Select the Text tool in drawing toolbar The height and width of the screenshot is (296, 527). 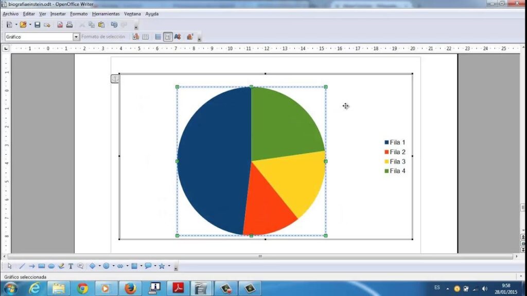71,266
